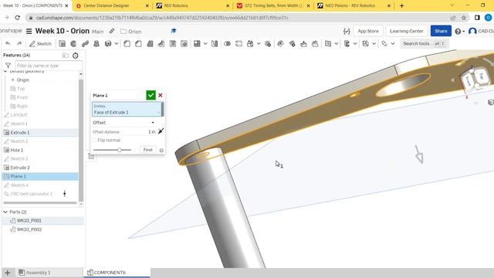Screen dimensions: 494x278
Task: Open the last toolbar dropdown before Search tools
Action: tap(393, 43)
